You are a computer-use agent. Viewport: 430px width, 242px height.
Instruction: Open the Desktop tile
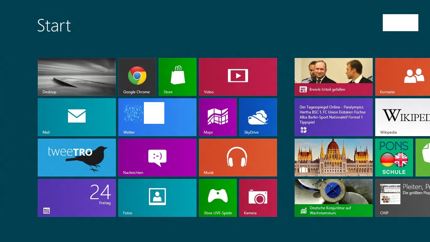[x=77, y=77]
